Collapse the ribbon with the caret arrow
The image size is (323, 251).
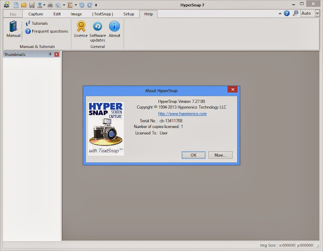(x=280, y=14)
